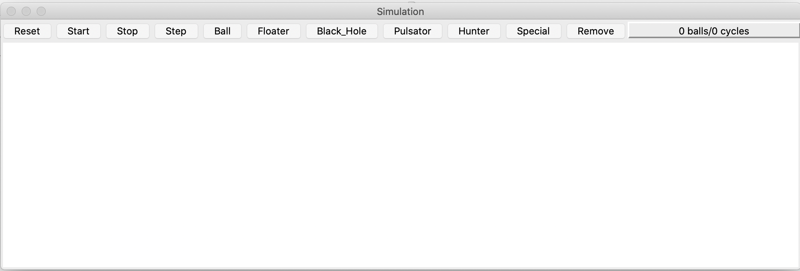Viewport: 800px width, 271px height.
Task: Click the gray toolbar gap between Hunter and Special
Action: coord(503,31)
